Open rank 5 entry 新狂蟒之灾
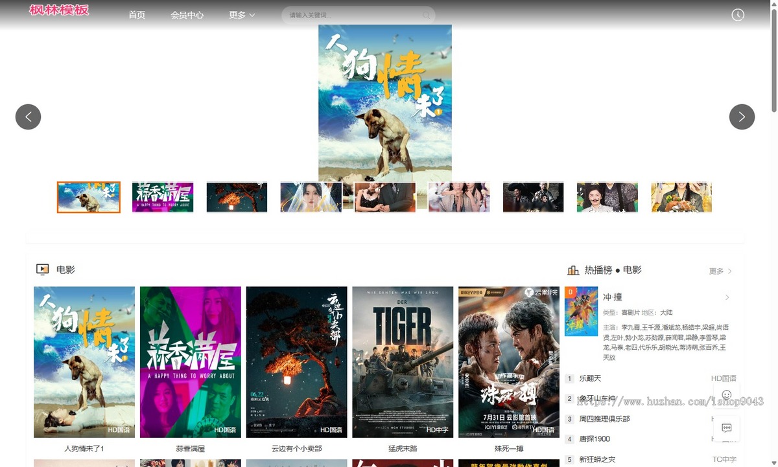This screenshot has height=467, width=778. [x=597, y=459]
